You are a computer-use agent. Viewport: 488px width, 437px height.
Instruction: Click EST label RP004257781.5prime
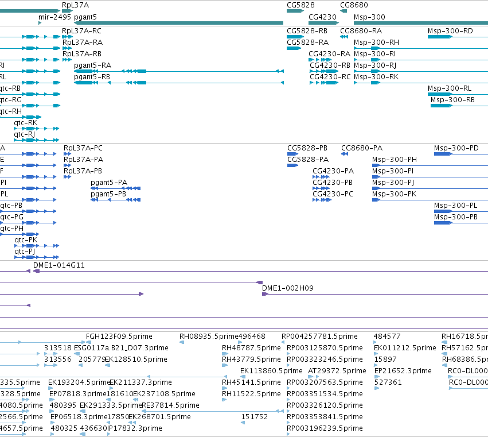click(x=319, y=337)
